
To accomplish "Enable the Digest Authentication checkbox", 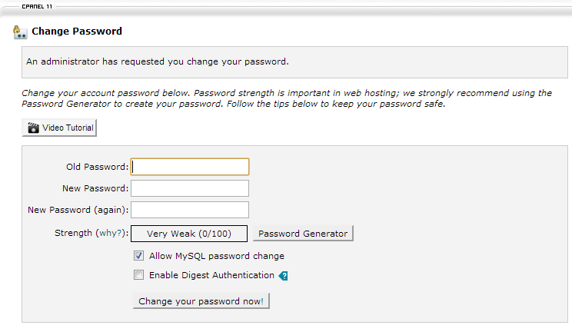I will (x=139, y=275).
